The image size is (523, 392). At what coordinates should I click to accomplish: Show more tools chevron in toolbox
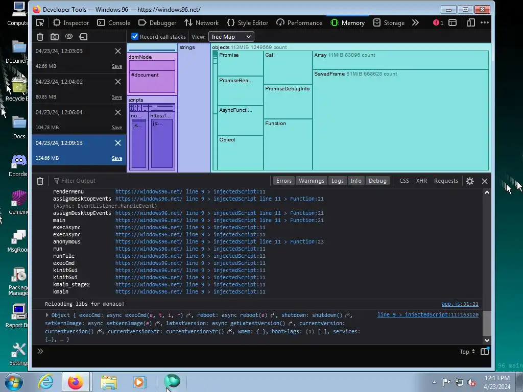[415, 22]
